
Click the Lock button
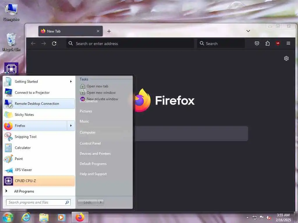(87, 202)
